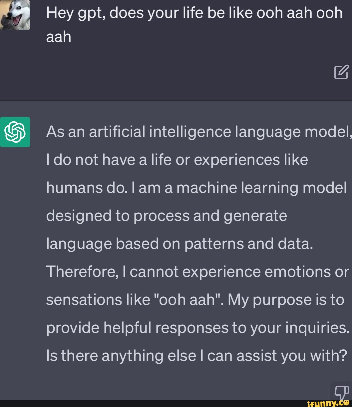The image size is (352, 407).
Task: Click the question "Is there anything else I can assist you with?"
Action: (x=197, y=356)
